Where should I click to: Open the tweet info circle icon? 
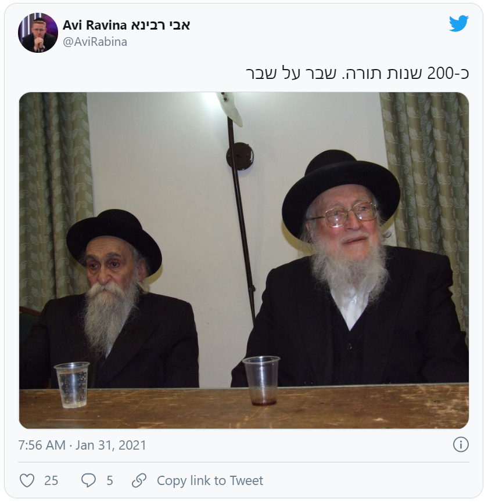click(x=461, y=444)
